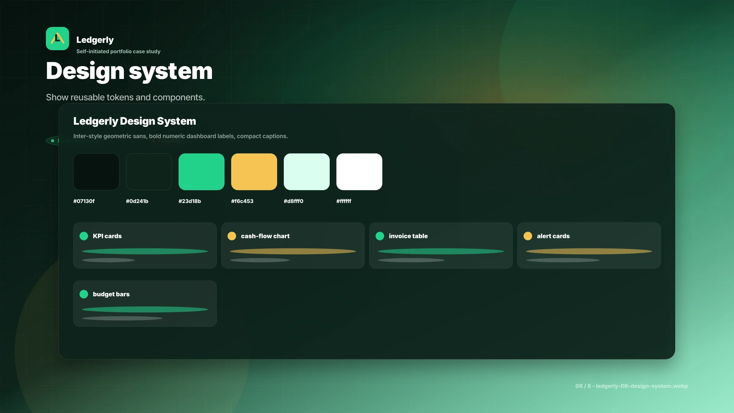Click the #0d241b hex label
Viewport: 734px width, 413px height.
click(x=137, y=201)
